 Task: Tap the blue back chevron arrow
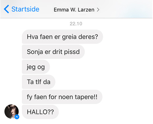pos(6,9)
